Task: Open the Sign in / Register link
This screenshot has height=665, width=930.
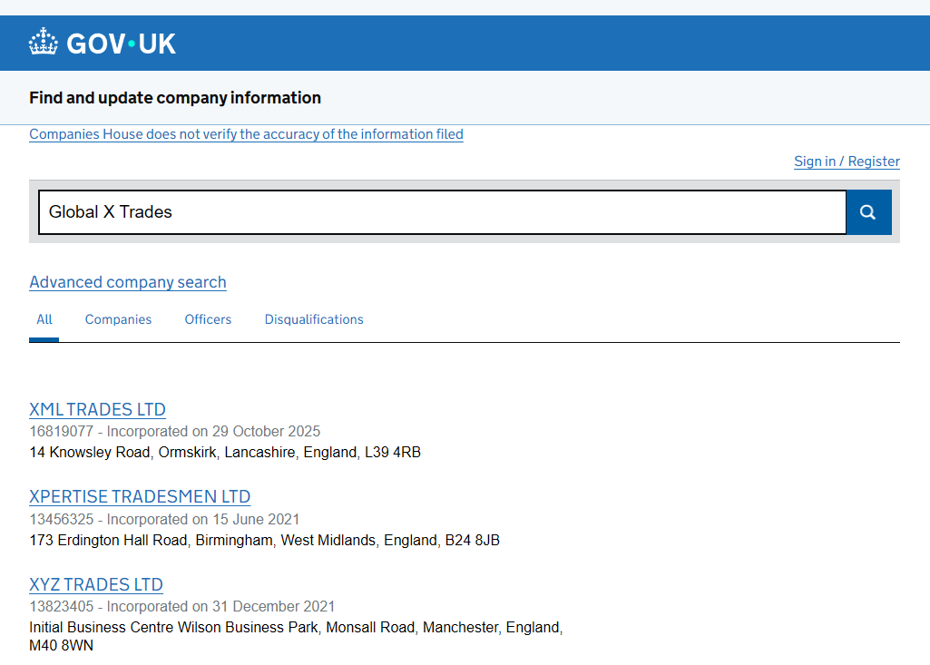Action: pos(847,161)
